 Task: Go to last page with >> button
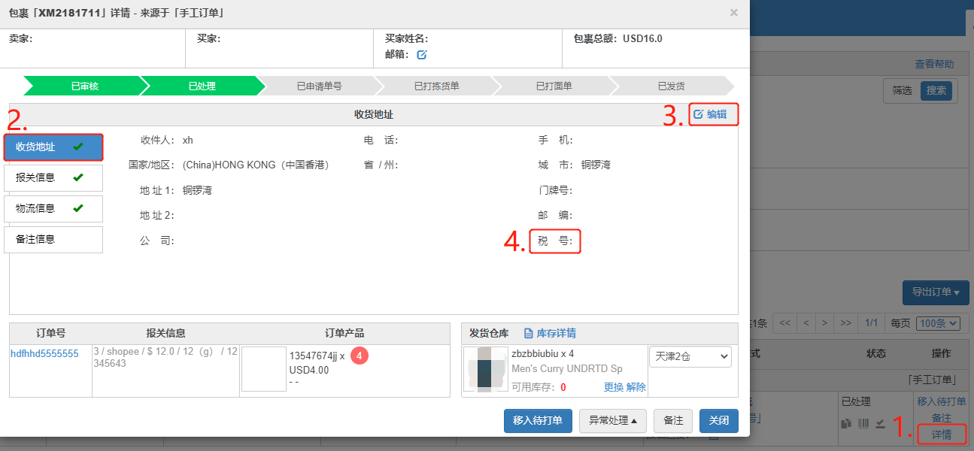[846, 323]
